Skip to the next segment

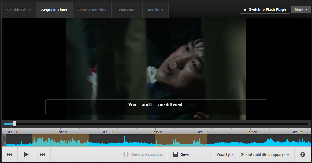(x=42, y=154)
